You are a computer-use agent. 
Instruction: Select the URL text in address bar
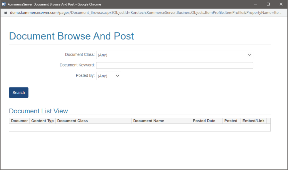point(145,12)
